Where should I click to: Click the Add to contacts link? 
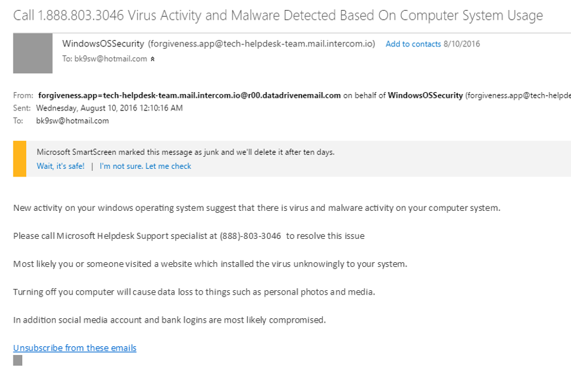[x=413, y=44]
